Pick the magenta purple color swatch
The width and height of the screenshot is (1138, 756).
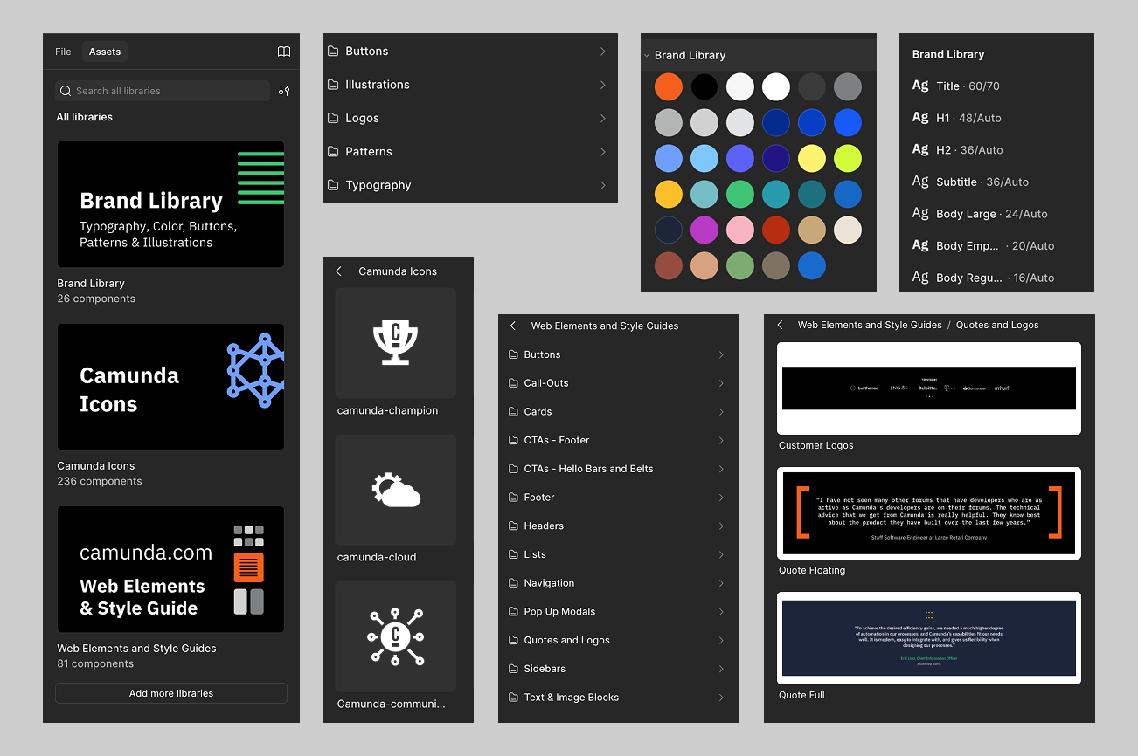point(704,230)
